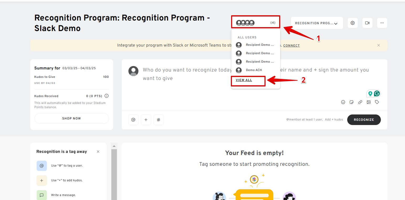Click the Kudos Received info icon

point(107,96)
